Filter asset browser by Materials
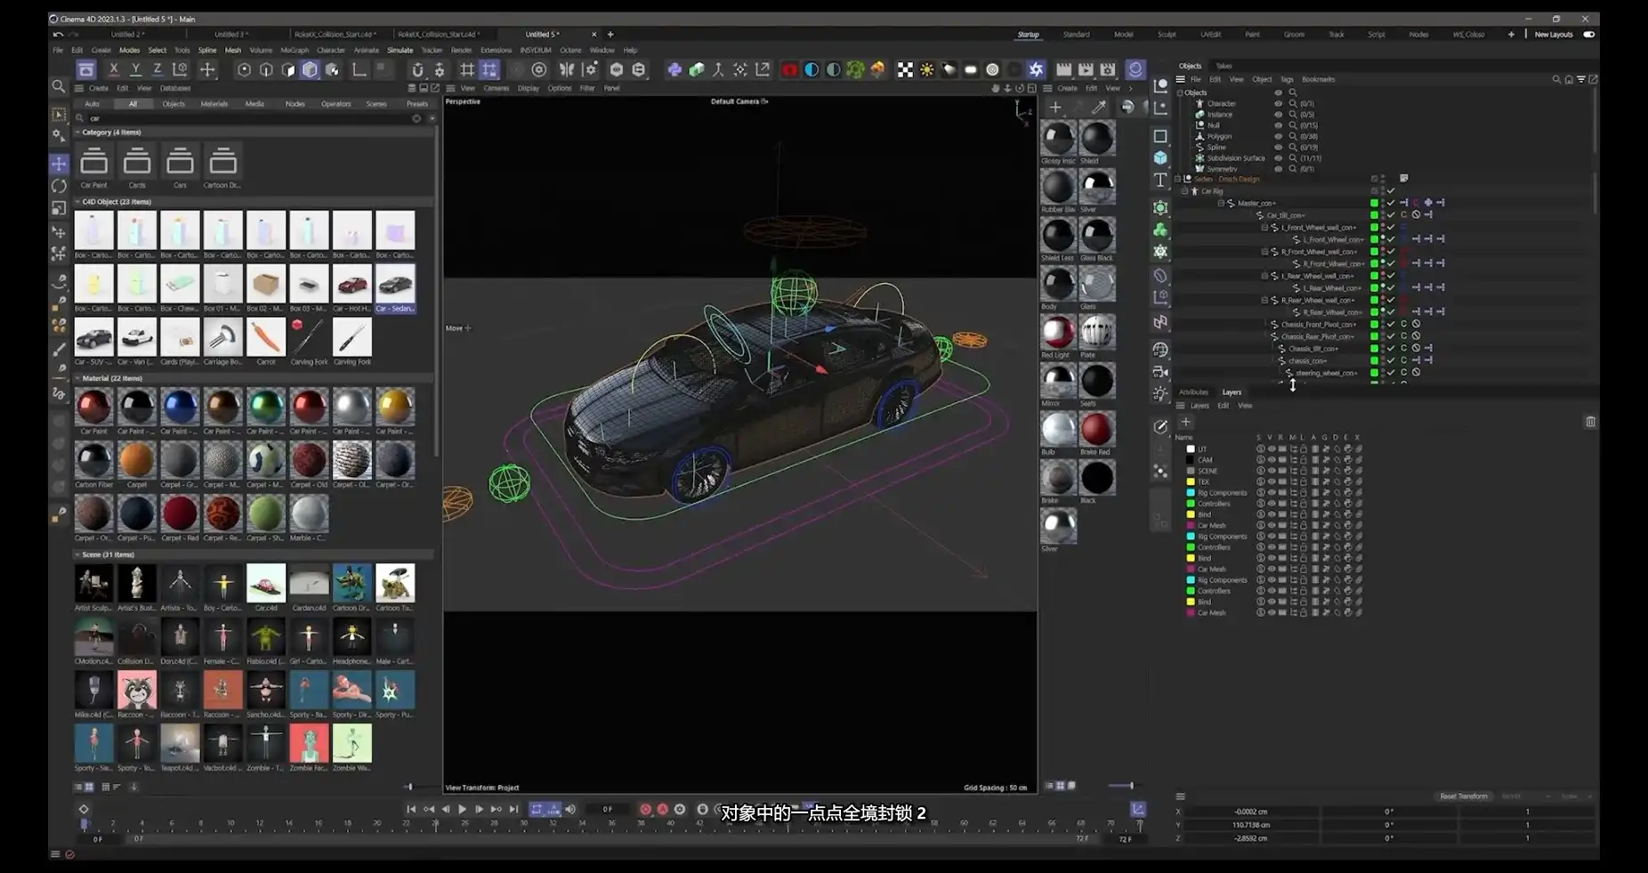This screenshot has width=1648, height=873. pyautogui.click(x=214, y=104)
